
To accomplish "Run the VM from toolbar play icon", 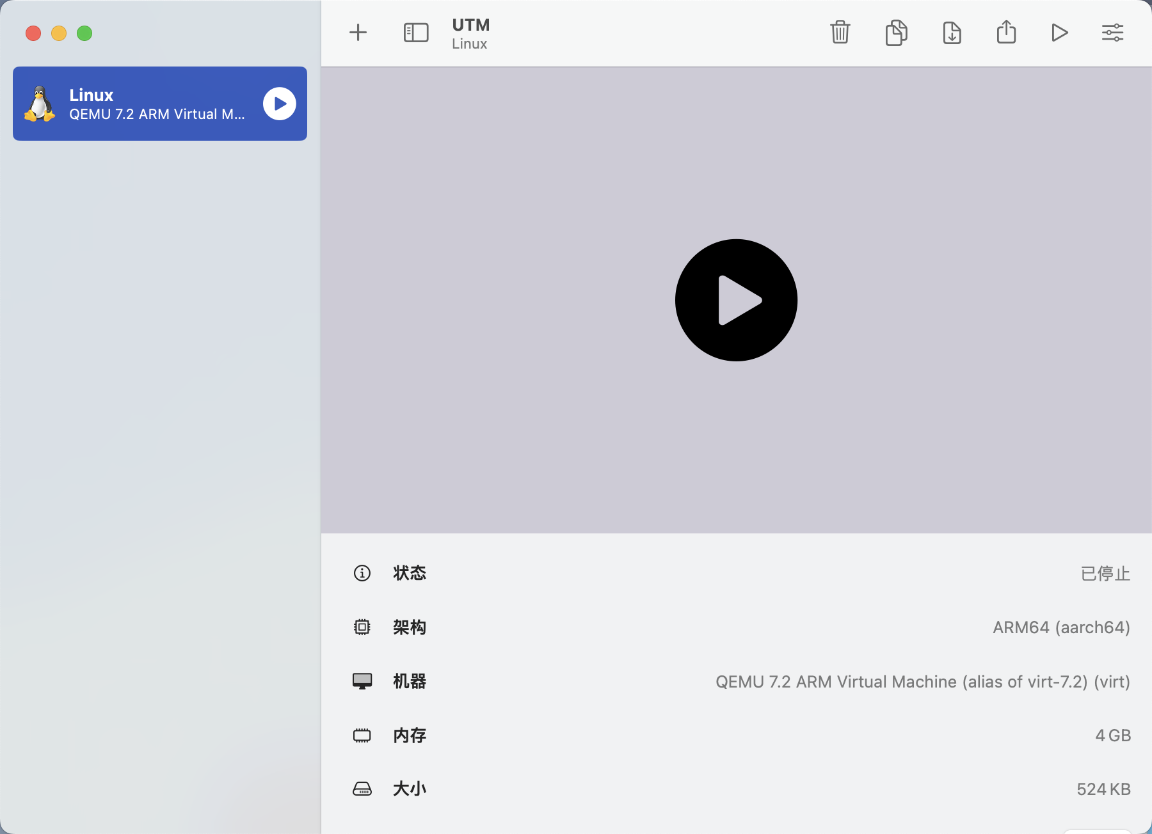I will point(1059,33).
